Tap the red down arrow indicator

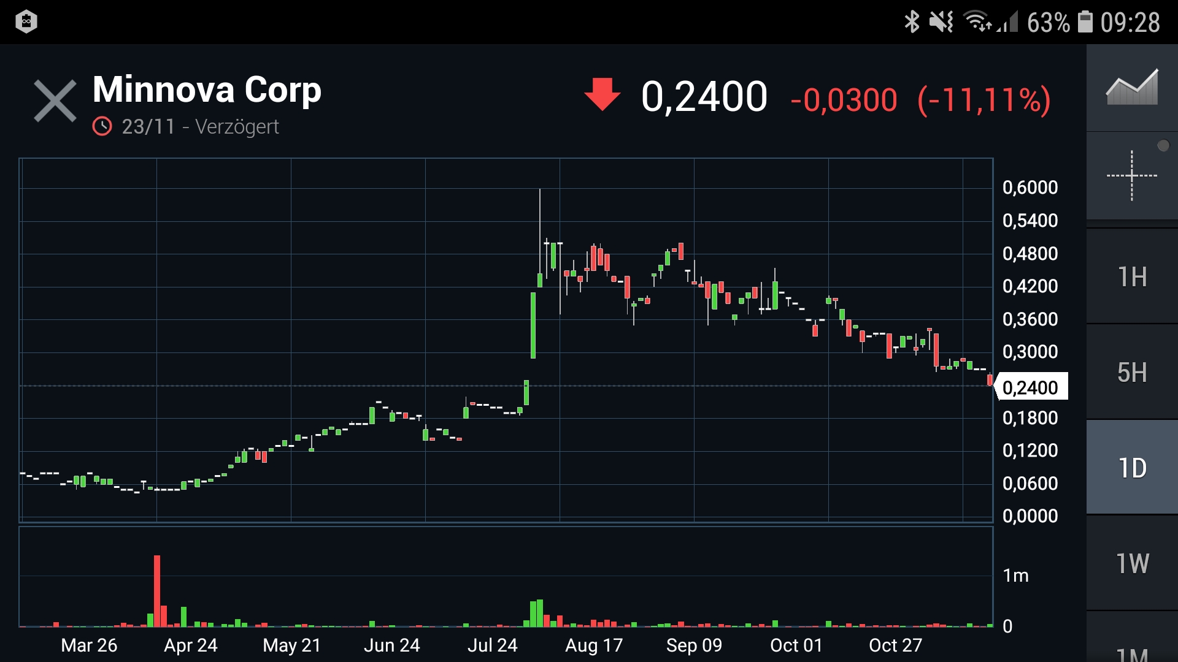point(602,95)
